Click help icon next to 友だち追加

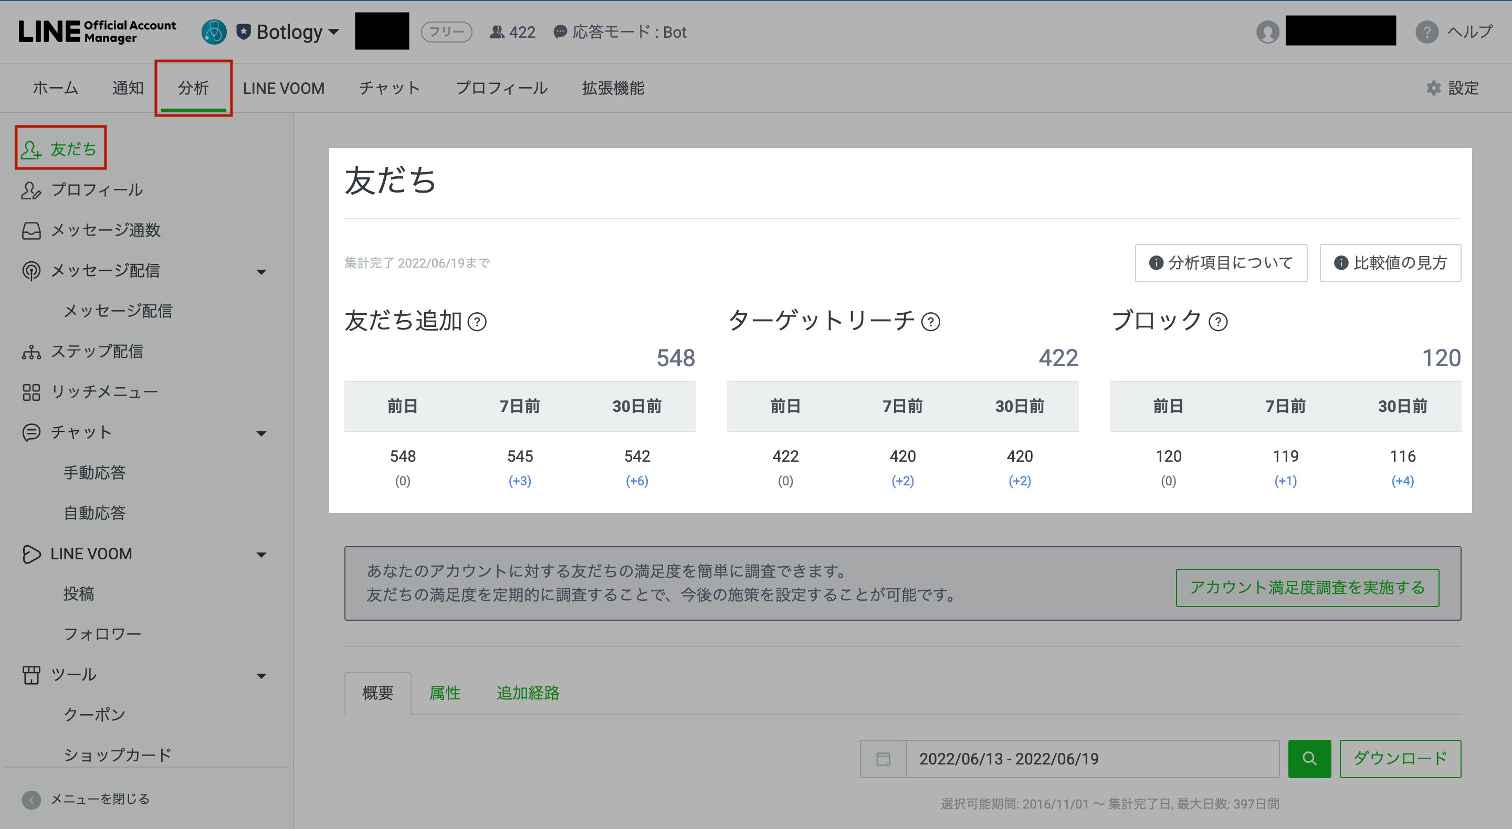pyautogui.click(x=477, y=322)
